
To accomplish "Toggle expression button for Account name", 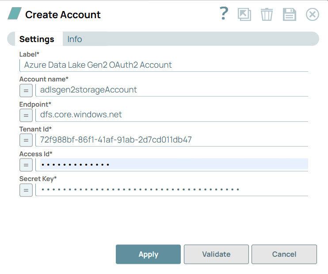I will pyautogui.click(x=26, y=90).
